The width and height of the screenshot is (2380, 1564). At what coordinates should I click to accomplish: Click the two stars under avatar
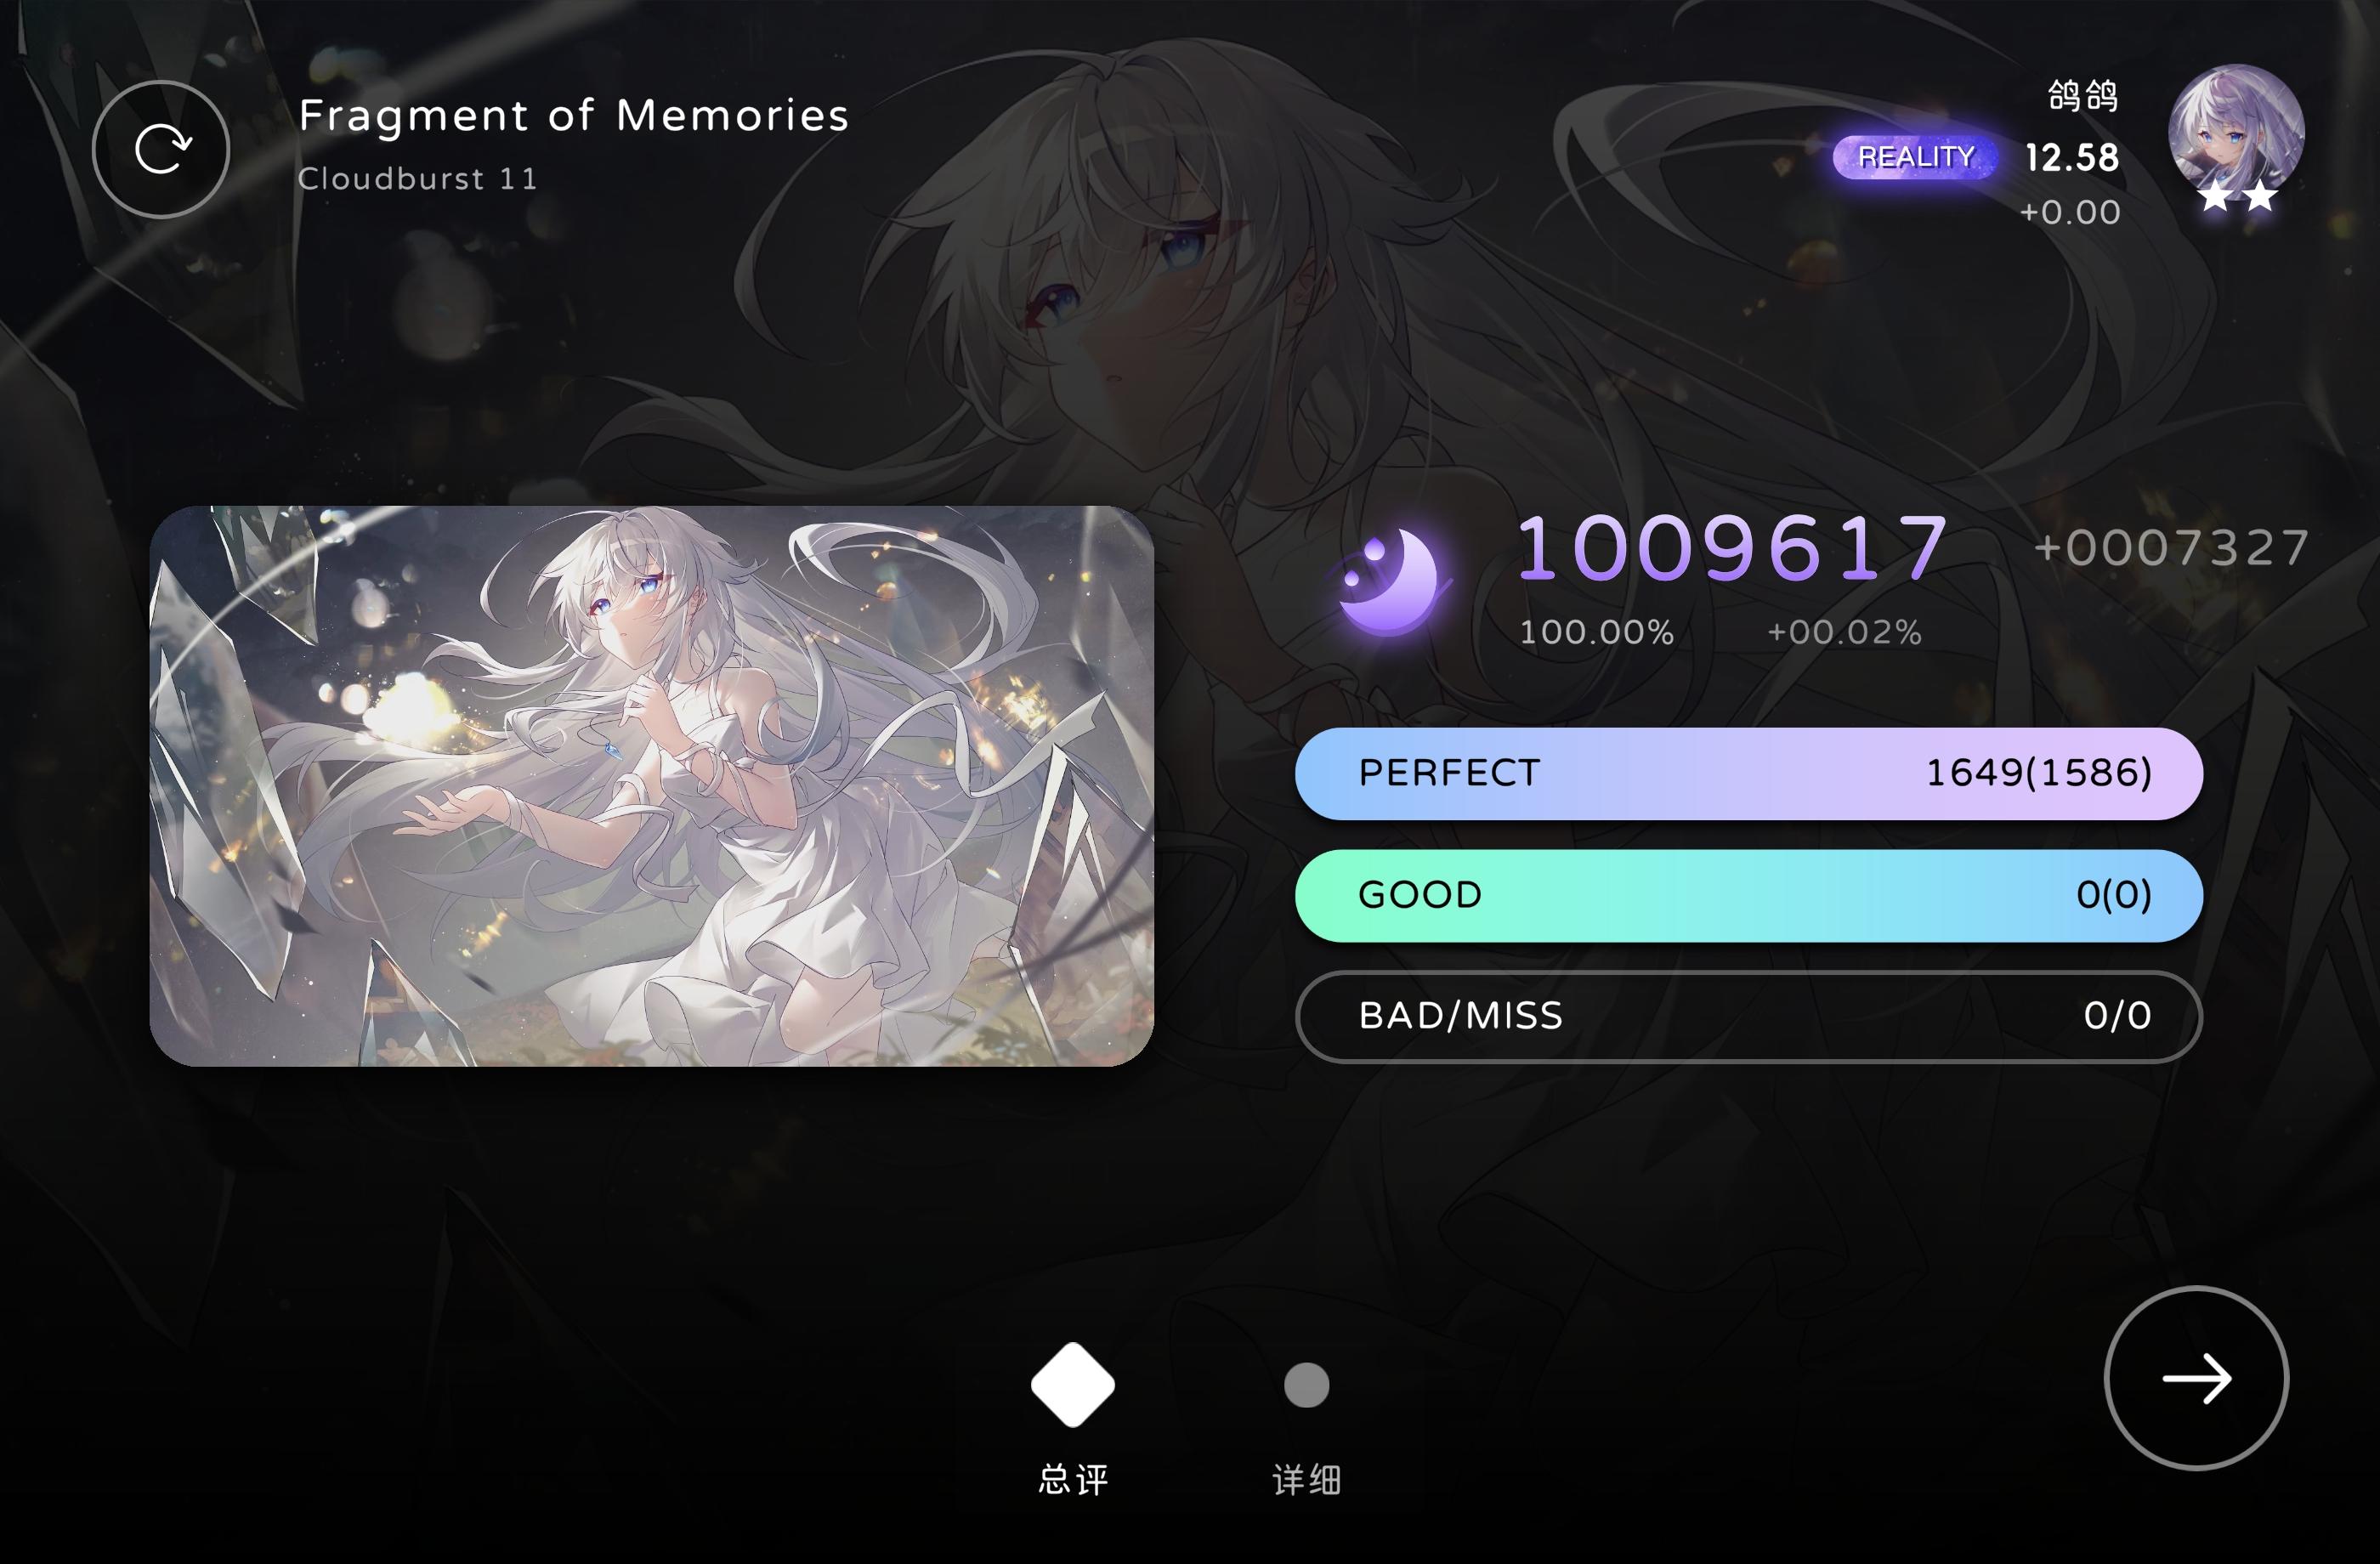coord(2237,196)
